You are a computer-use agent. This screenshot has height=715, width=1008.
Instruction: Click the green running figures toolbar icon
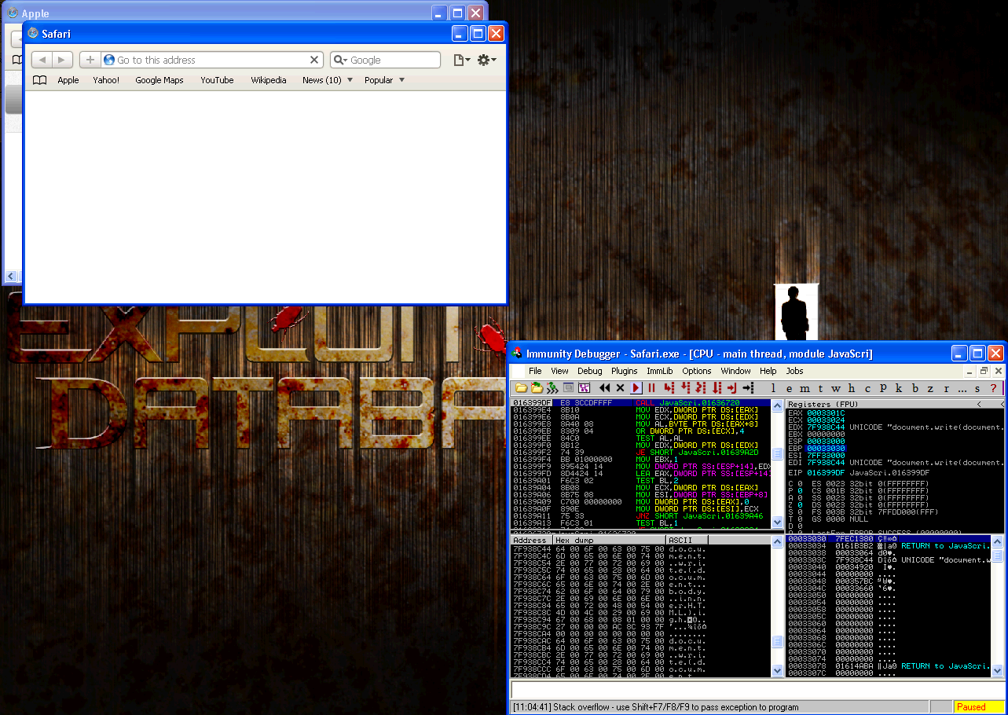pos(552,388)
